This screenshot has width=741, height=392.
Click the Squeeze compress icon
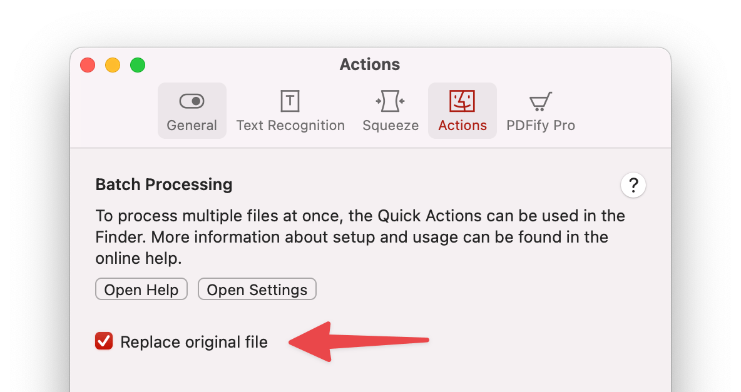coord(391,101)
